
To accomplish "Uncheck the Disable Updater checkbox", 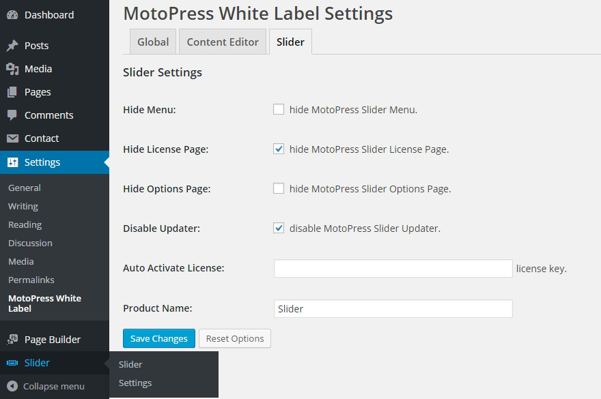I will pyautogui.click(x=279, y=228).
